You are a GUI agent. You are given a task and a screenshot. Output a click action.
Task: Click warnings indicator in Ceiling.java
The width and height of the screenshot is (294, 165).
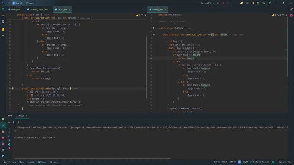pos(274,15)
